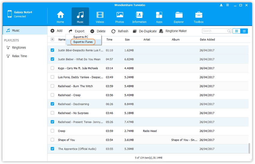
Task: Open the Home section icon
Action: point(60,15)
